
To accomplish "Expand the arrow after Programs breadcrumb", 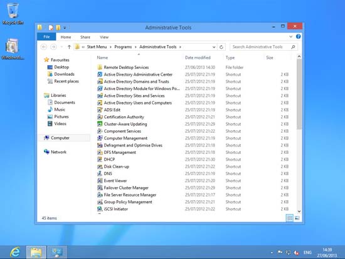I will click(135, 47).
